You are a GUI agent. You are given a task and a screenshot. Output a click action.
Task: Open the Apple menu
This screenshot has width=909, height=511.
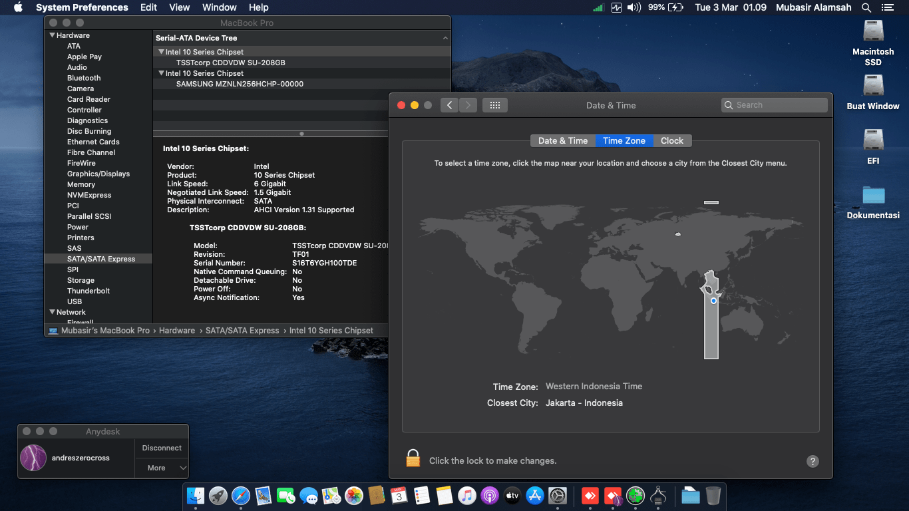coord(18,7)
